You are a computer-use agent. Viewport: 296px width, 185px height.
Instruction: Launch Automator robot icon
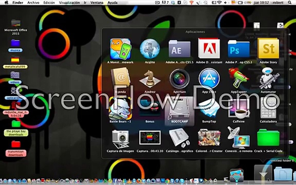[x=268, y=78]
